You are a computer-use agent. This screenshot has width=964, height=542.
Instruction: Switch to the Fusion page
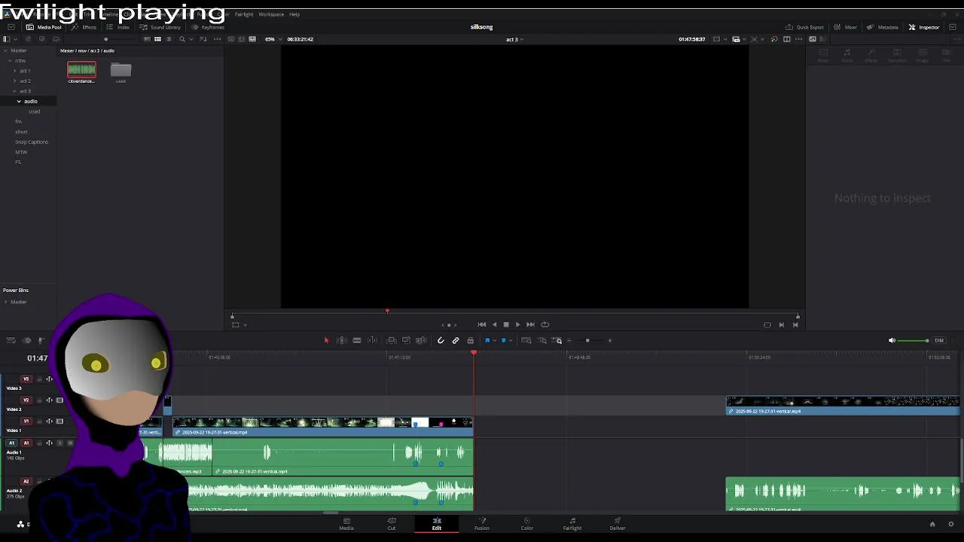(x=482, y=523)
